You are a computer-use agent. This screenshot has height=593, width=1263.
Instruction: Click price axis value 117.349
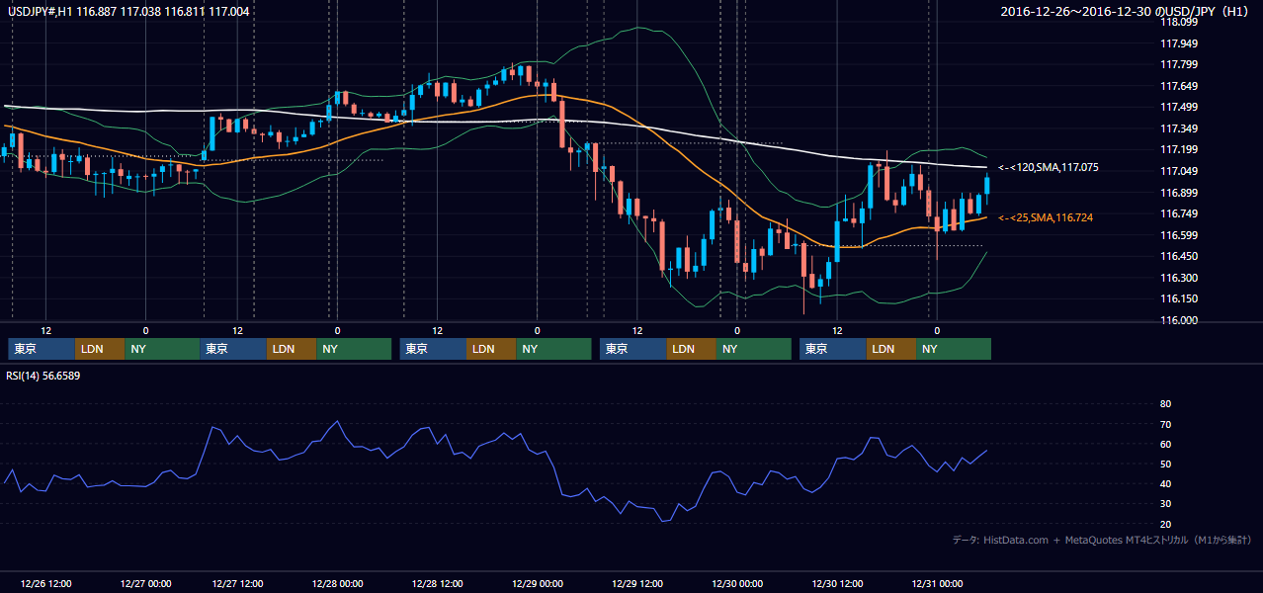(1179, 128)
